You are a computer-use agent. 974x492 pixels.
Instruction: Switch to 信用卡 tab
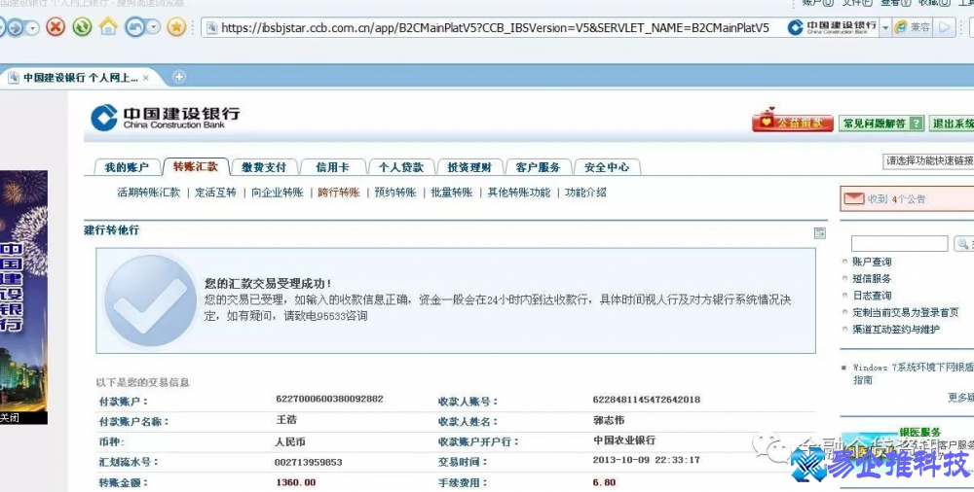[x=332, y=167]
